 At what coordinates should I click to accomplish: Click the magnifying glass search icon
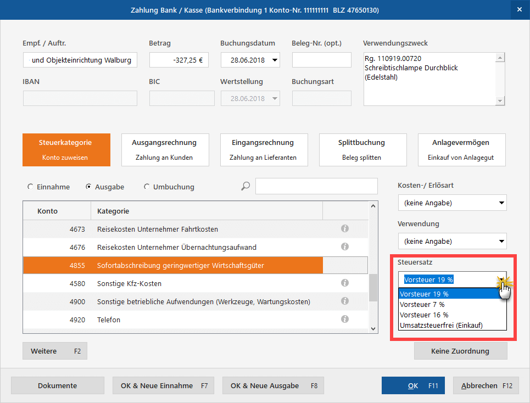coord(246,187)
